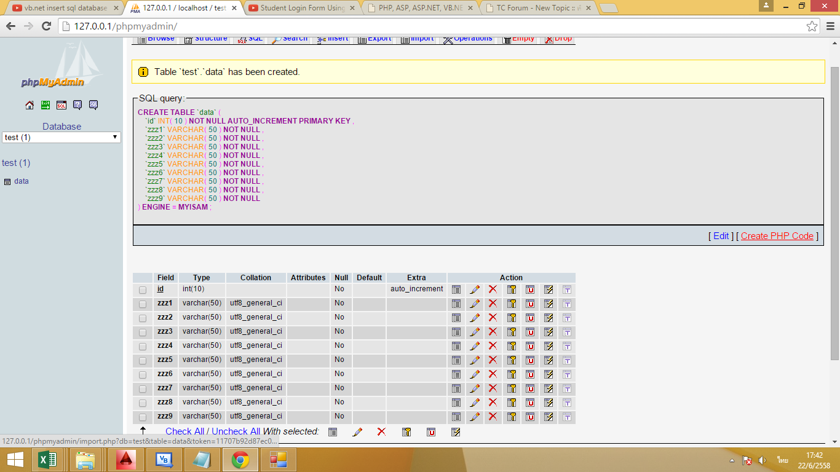The width and height of the screenshot is (840, 472).
Task: Go back using Chrome back arrow
Action: pyautogui.click(x=10, y=26)
